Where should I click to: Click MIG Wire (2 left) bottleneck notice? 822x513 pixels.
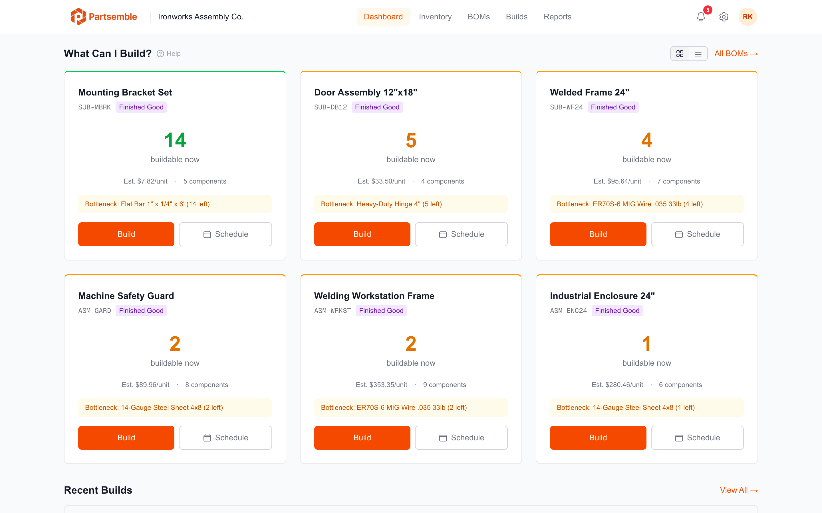pos(411,408)
